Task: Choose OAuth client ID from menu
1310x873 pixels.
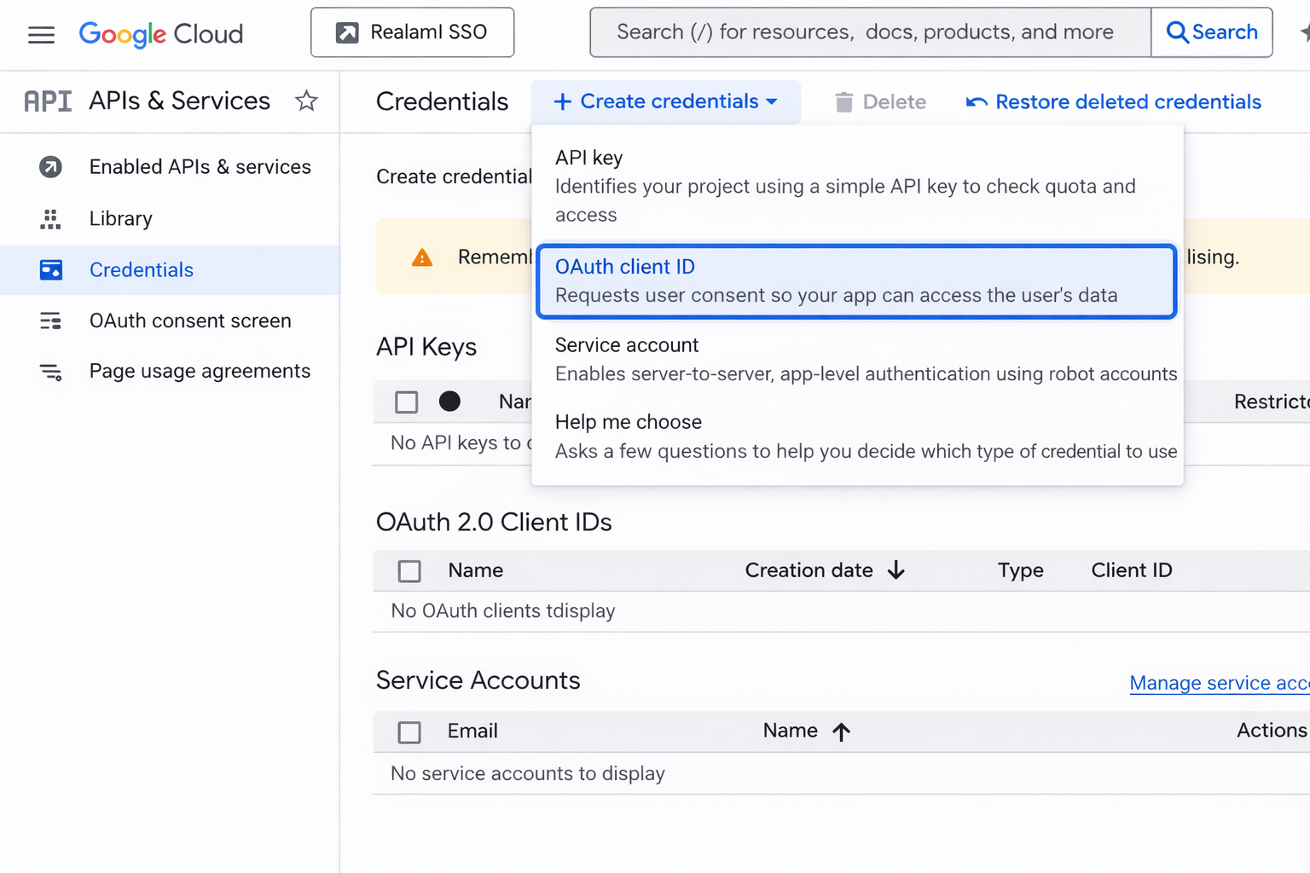Action: tap(856, 281)
